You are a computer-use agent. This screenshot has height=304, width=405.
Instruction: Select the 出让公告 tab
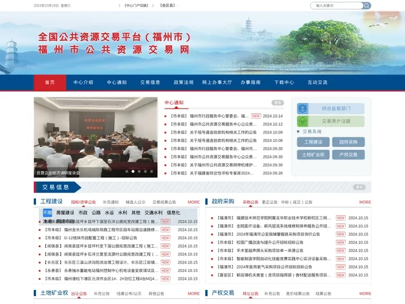point(79,294)
